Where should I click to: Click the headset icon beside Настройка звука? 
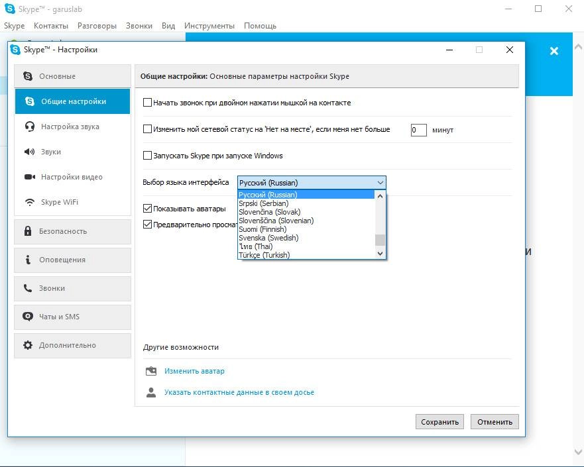29,127
